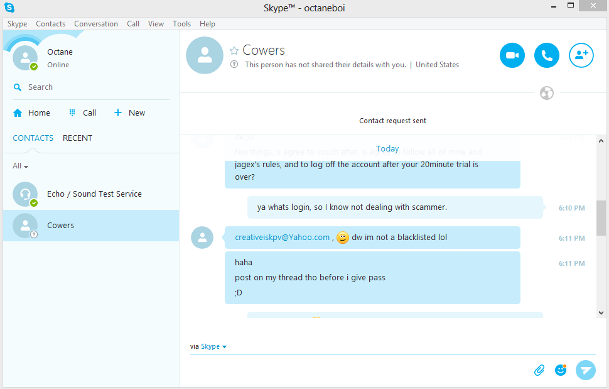This screenshot has height=389, width=609.
Task: Click the chat scrollbar up arrow
Action: tap(601, 141)
